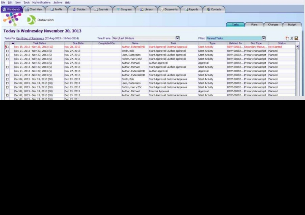Check Smith, Bob Internal Approval row checkbox
The width and height of the screenshot is (305, 215).
pyautogui.click(x=8, y=79)
